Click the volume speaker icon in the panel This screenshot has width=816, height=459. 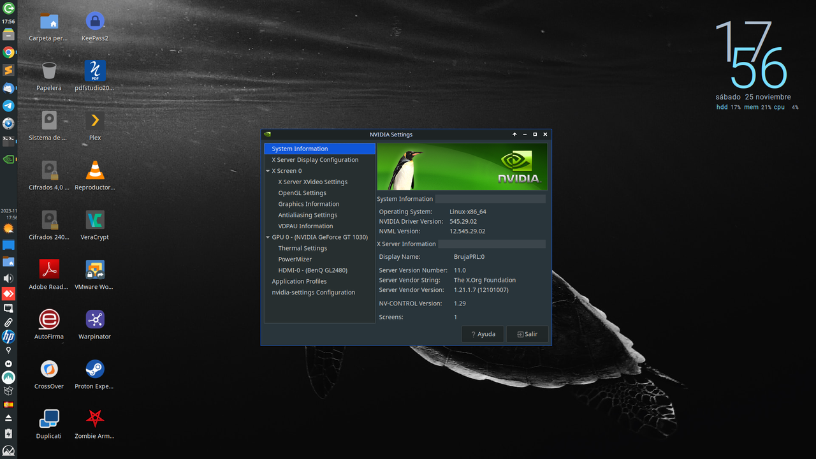click(8, 279)
